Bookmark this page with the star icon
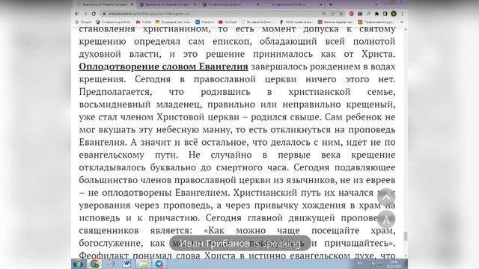The image size is (479, 269). click(x=341, y=13)
